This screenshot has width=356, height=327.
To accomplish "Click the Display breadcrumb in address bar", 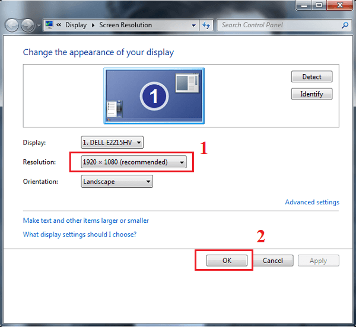I will (x=75, y=25).
